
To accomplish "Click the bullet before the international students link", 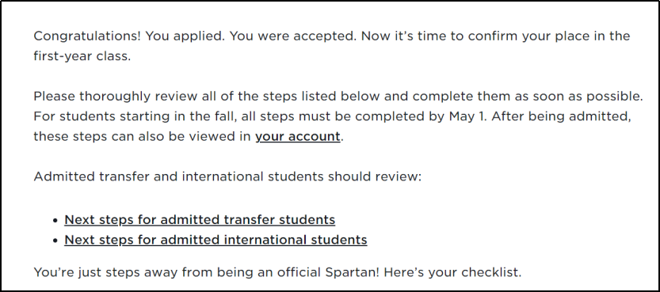I will pos(55,241).
